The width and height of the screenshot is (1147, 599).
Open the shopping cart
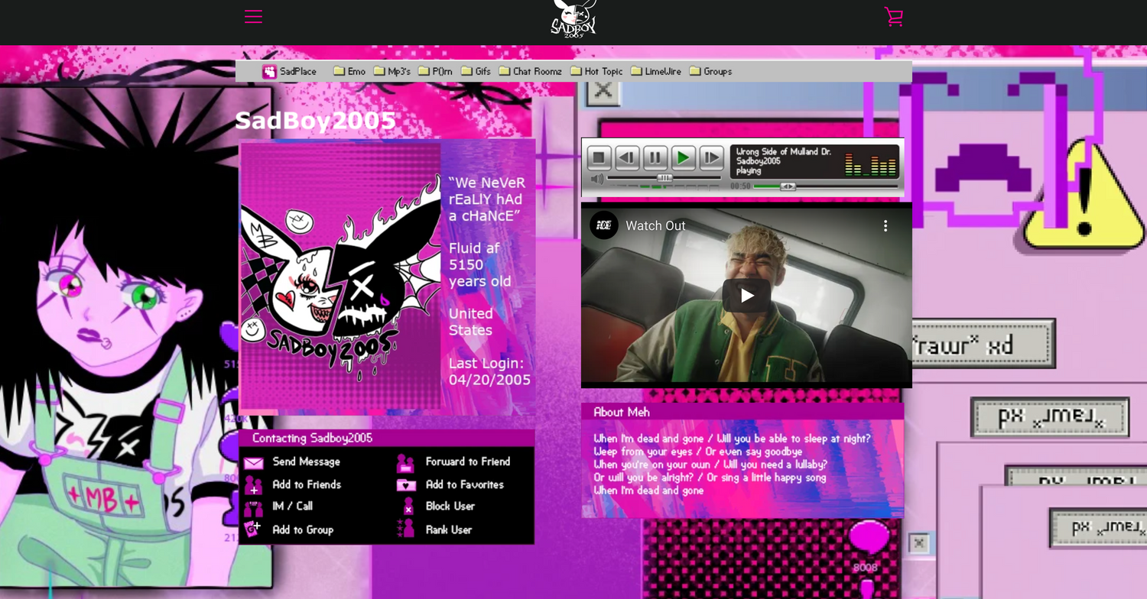click(893, 17)
